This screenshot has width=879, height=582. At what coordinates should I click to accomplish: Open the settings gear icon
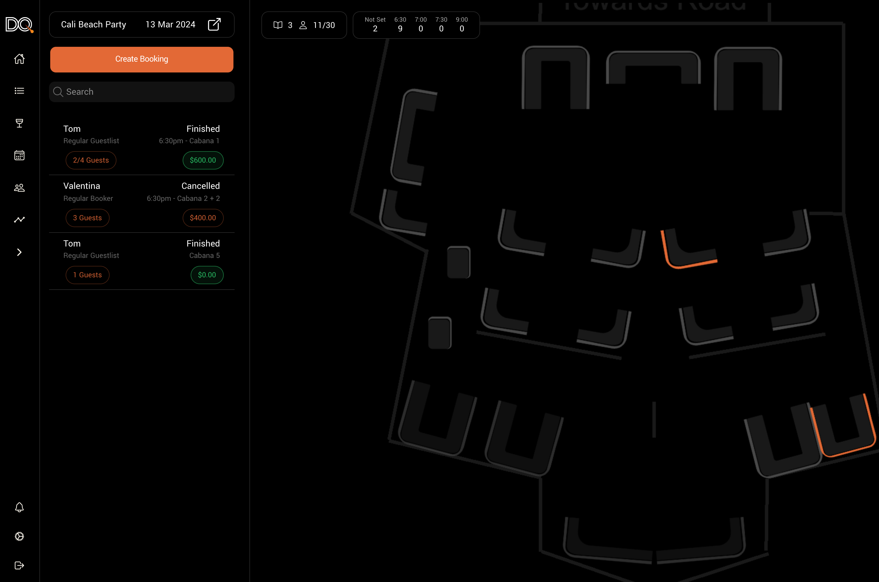[x=19, y=536]
